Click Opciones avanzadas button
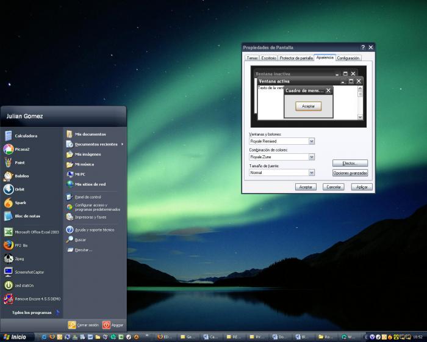The height and width of the screenshot is (342, 427). click(x=350, y=173)
